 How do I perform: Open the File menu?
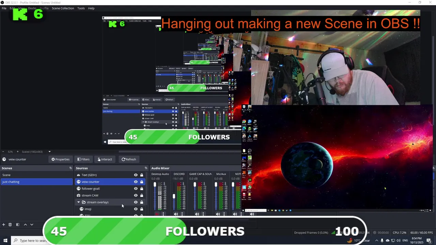4,8
